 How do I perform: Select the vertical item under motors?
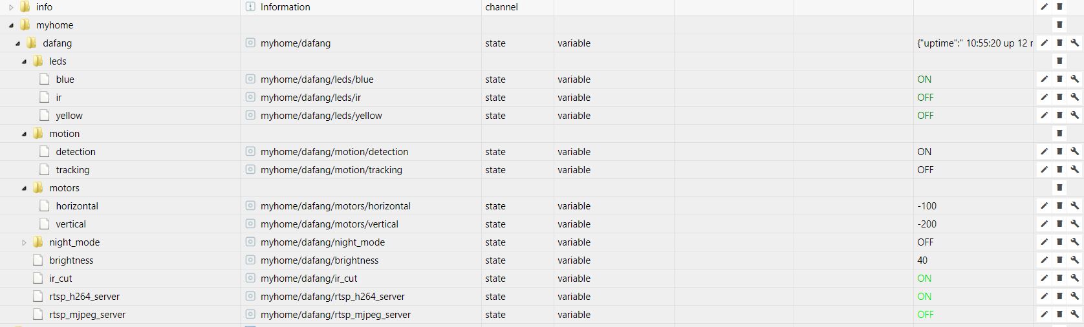[x=70, y=224]
